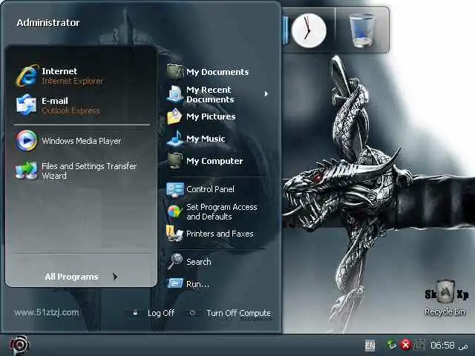Expand the All Programs arrow
The image size is (475, 356).
pos(115,277)
